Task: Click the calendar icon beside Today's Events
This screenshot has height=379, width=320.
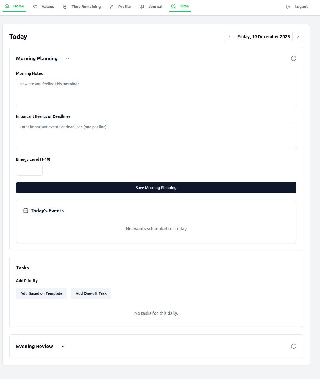Action: 26,211
